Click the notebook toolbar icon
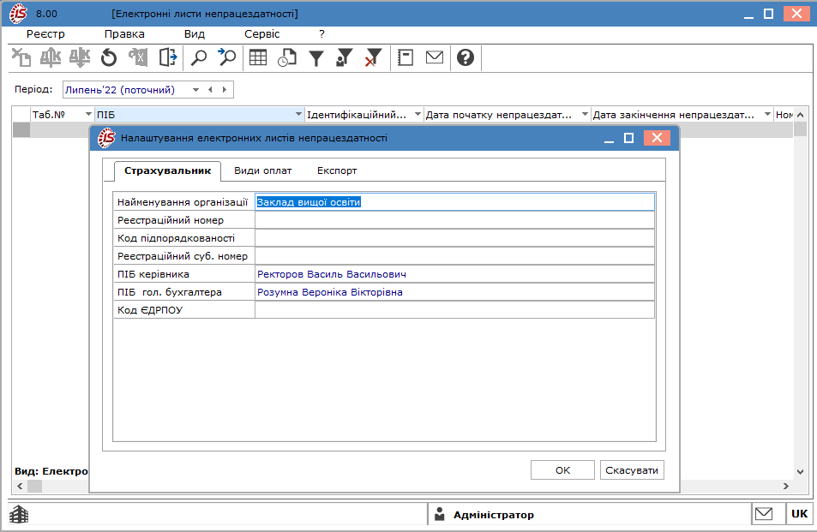The width and height of the screenshot is (817, 532). coord(405,57)
